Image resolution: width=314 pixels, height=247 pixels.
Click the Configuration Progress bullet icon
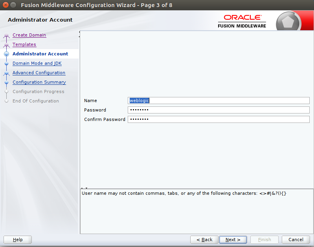(x=6, y=91)
